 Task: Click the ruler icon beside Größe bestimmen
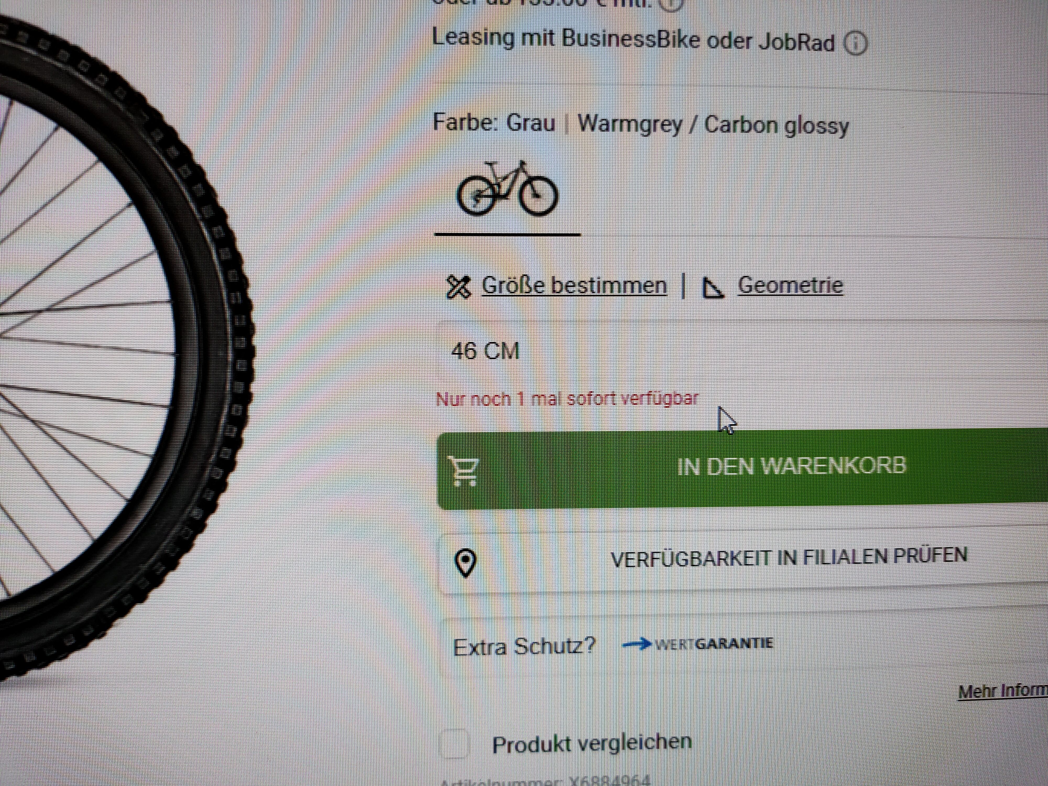458,287
